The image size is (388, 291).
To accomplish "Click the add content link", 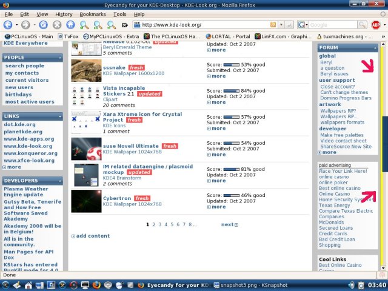I will click(x=90, y=236).
